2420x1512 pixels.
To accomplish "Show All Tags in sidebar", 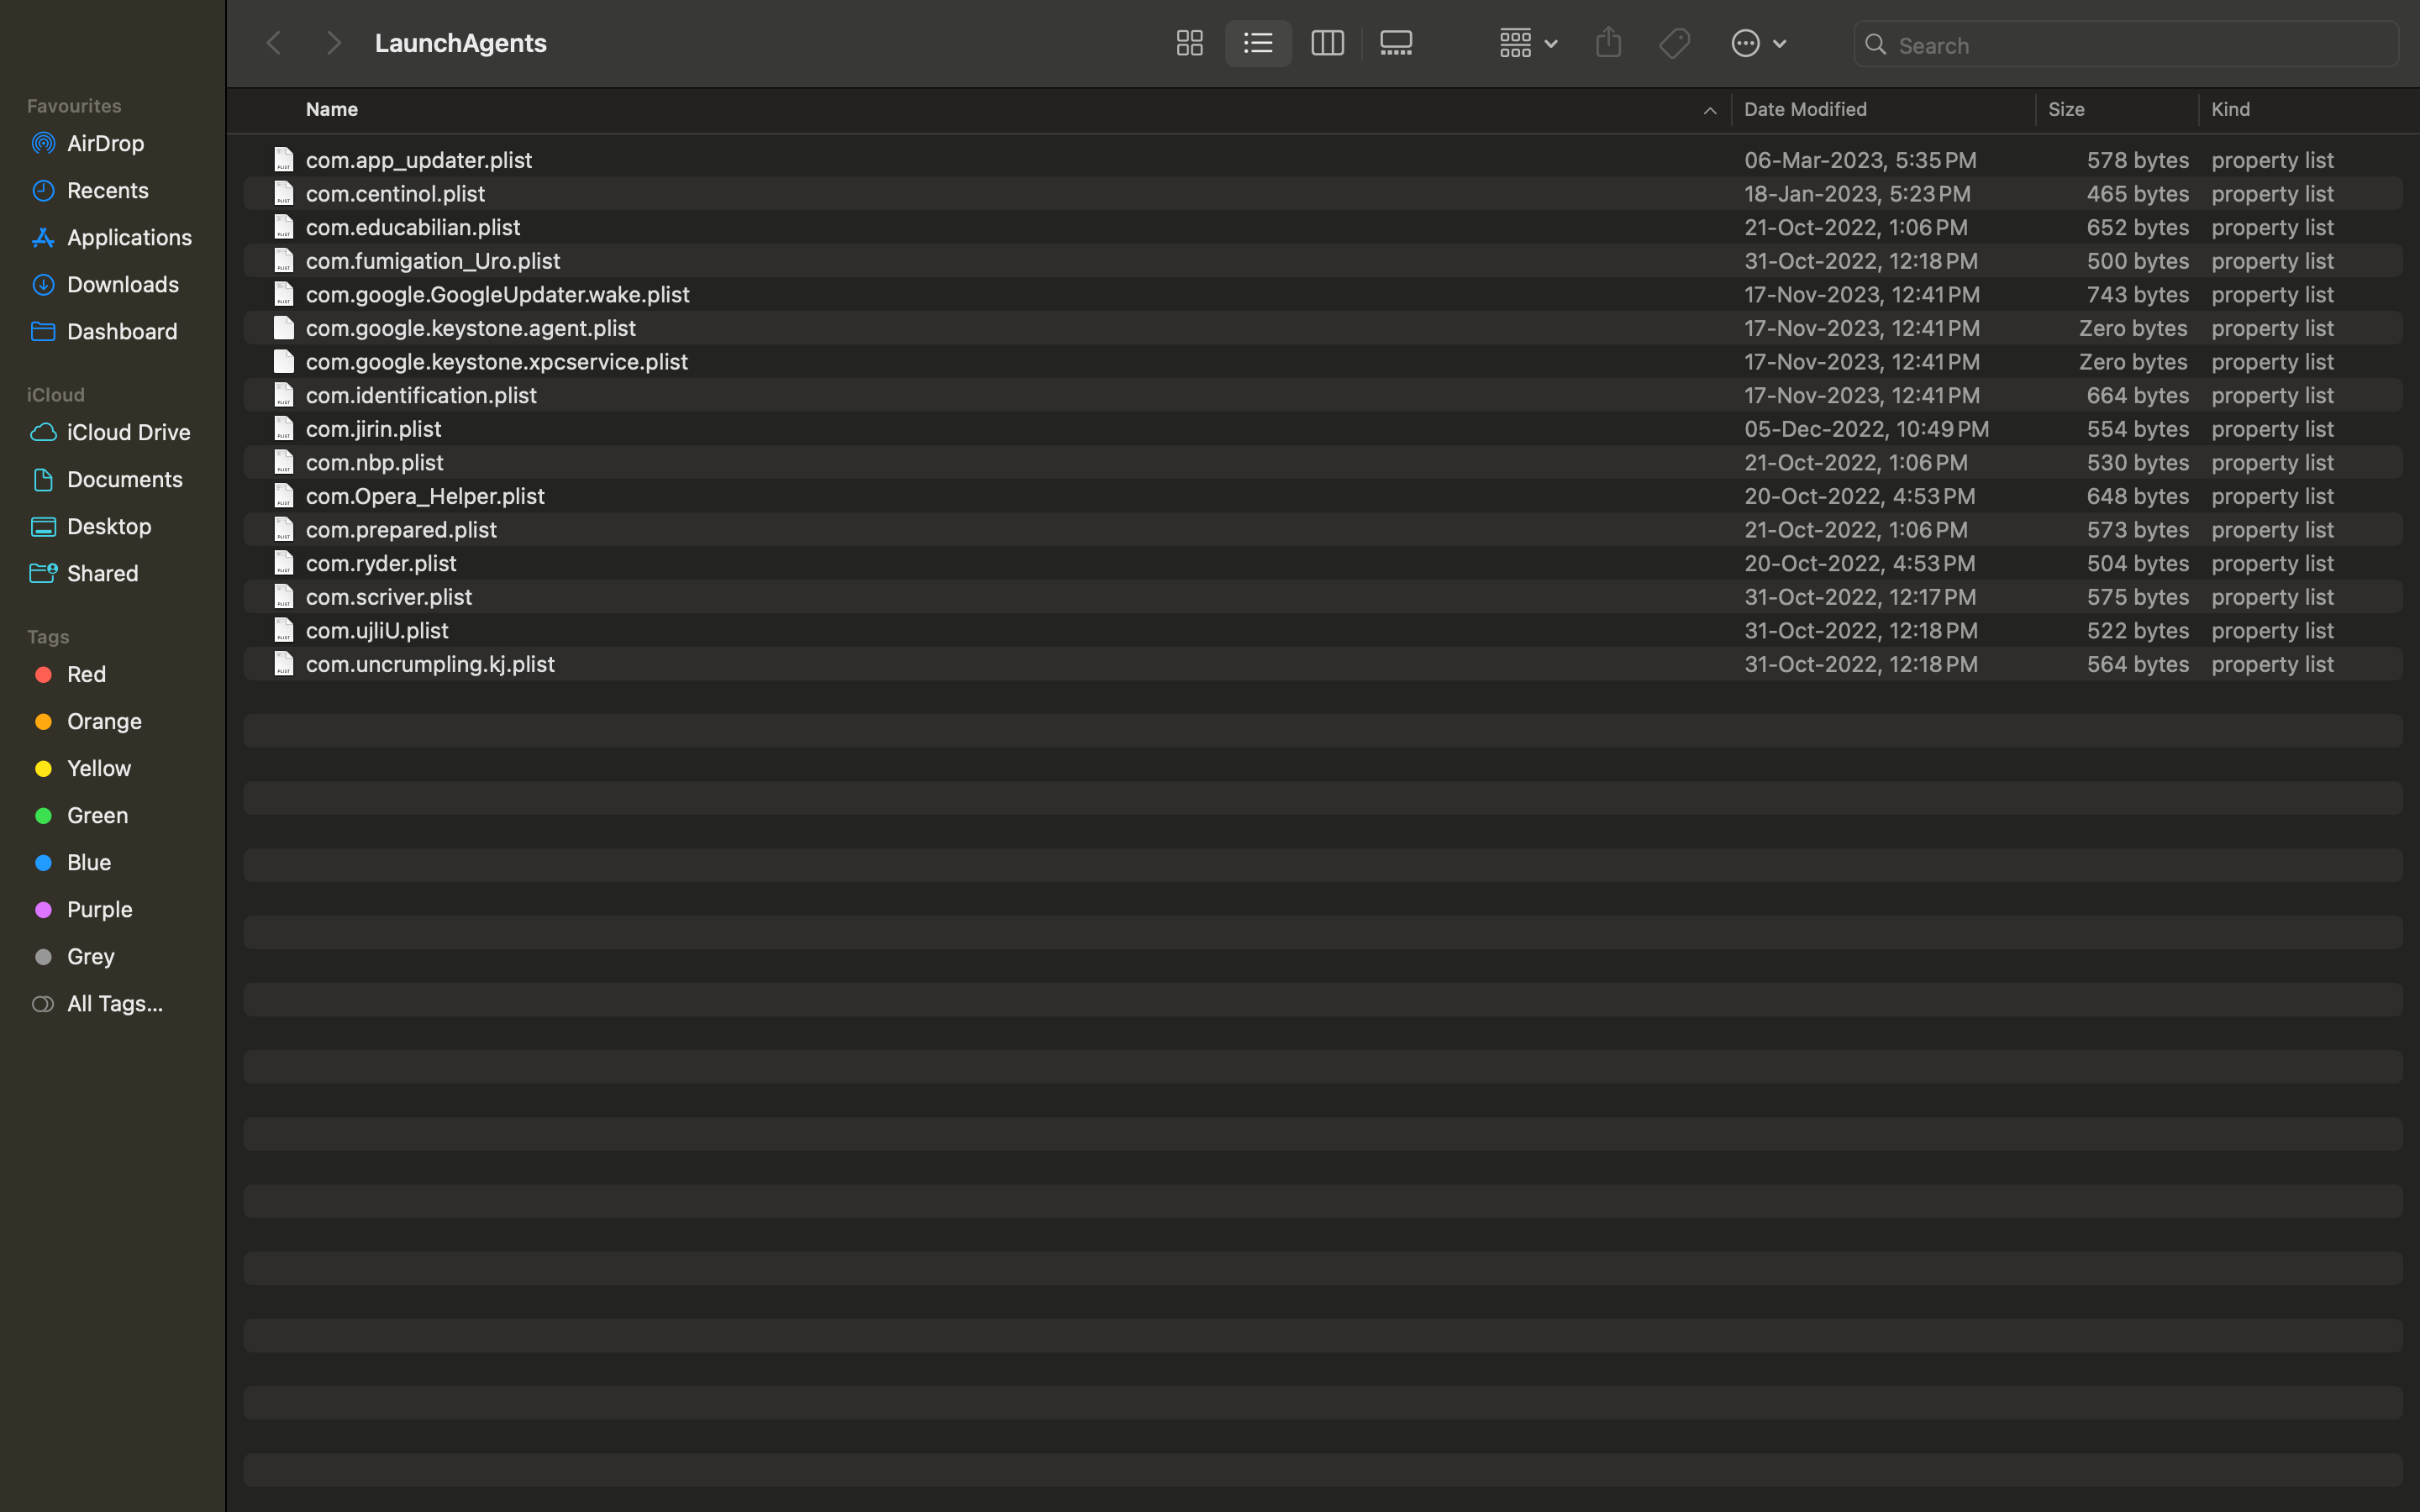I will point(114,1003).
